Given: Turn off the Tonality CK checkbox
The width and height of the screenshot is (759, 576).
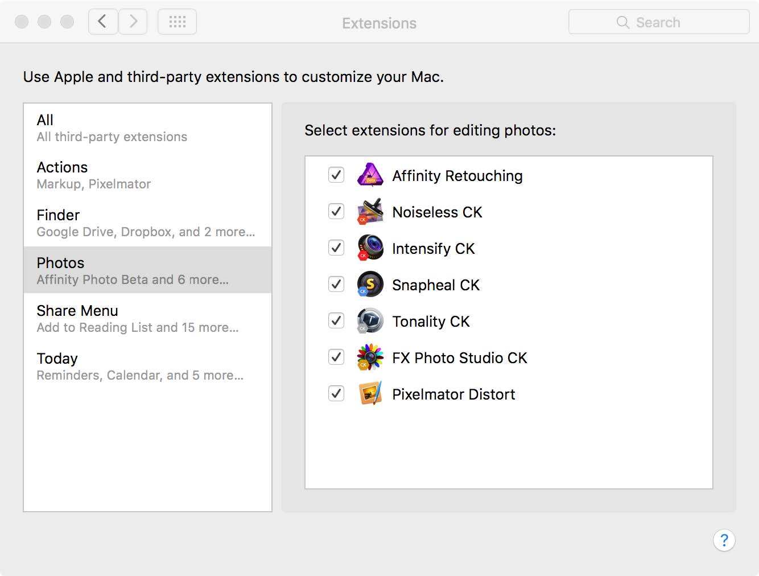Looking at the screenshot, I should tap(336, 321).
